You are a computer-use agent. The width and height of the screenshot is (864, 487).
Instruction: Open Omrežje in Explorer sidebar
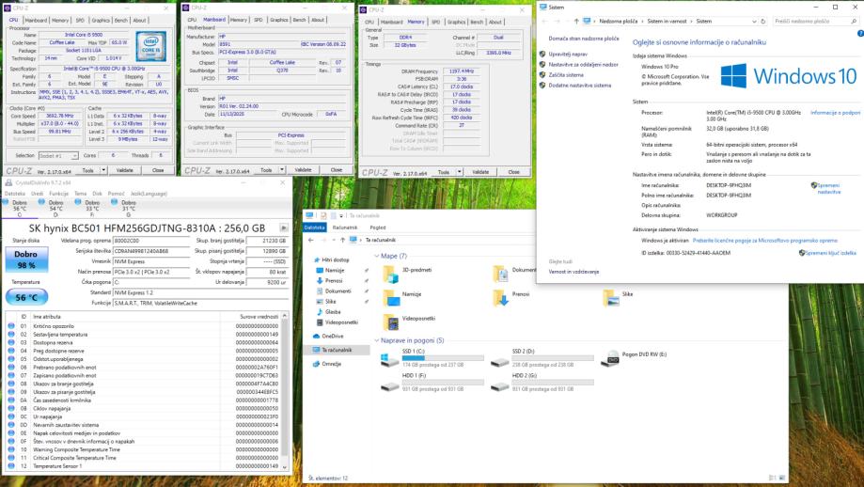[x=327, y=364]
